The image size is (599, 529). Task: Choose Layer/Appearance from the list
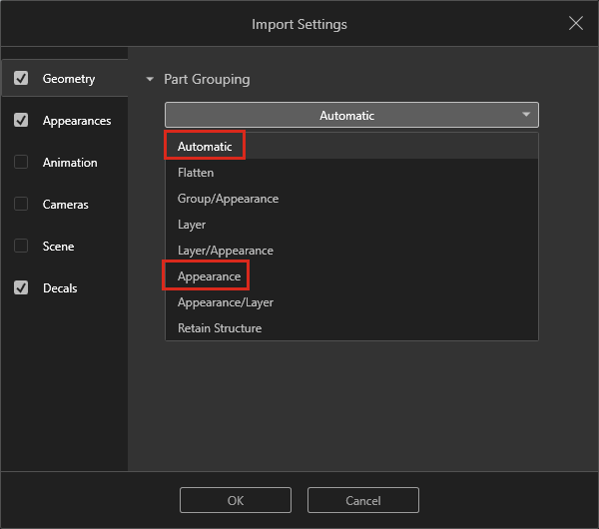point(225,251)
